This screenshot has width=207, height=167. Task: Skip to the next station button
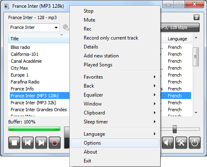tap(41, 143)
